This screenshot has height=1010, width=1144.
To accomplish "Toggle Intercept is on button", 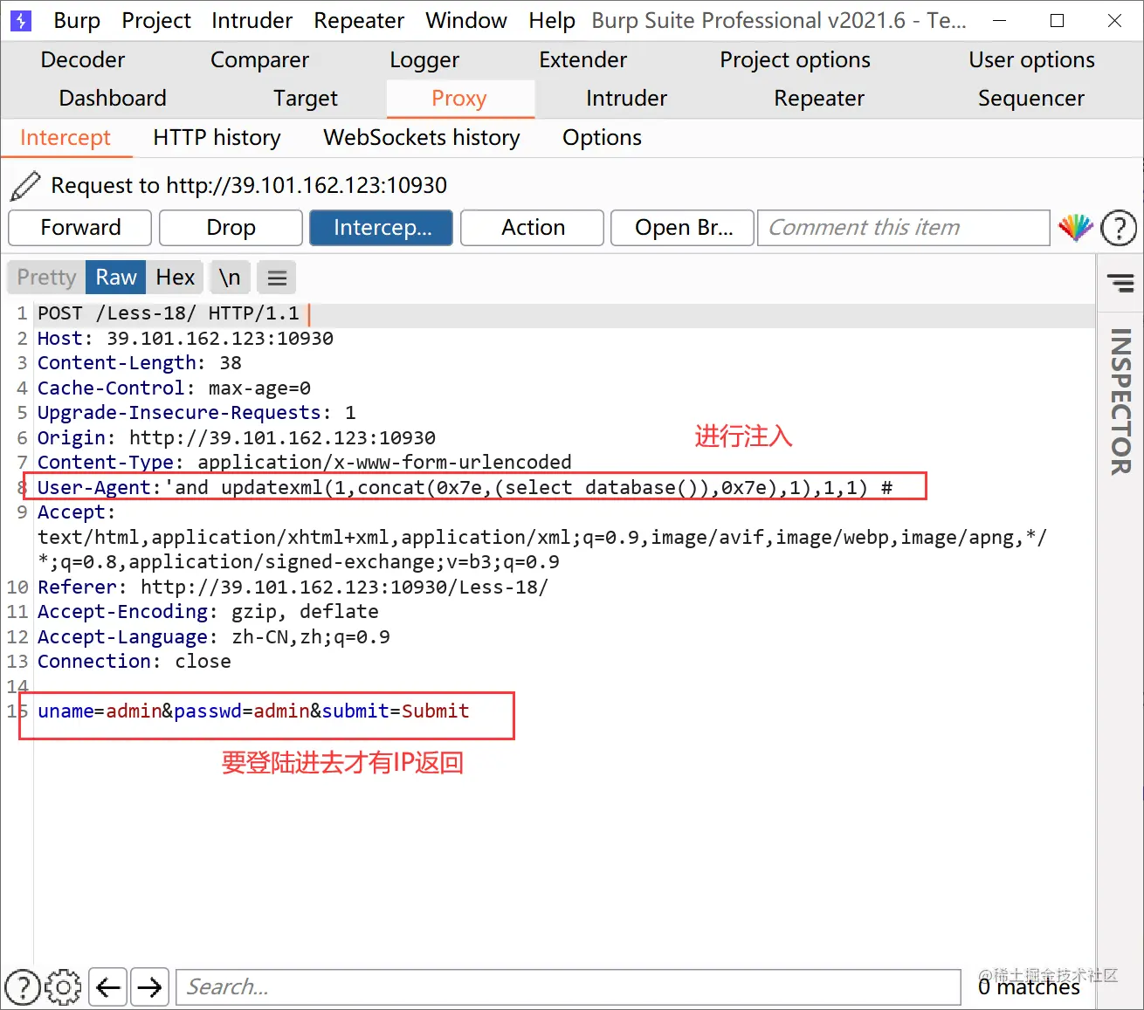I will tap(381, 228).
